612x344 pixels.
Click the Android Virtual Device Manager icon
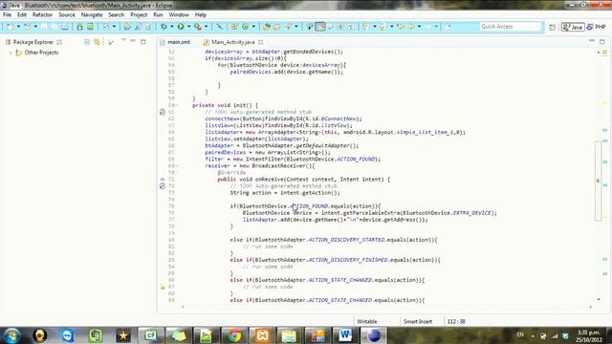tap(90, 27)
